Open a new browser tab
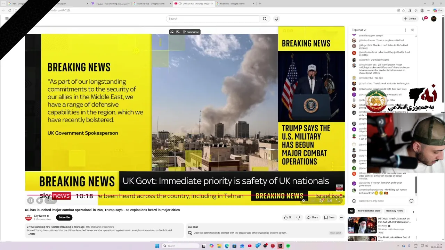This screenshot has width=445, height=250. 260,3
